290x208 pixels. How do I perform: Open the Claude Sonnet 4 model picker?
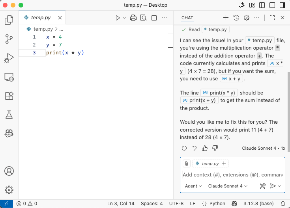(228, 186)
